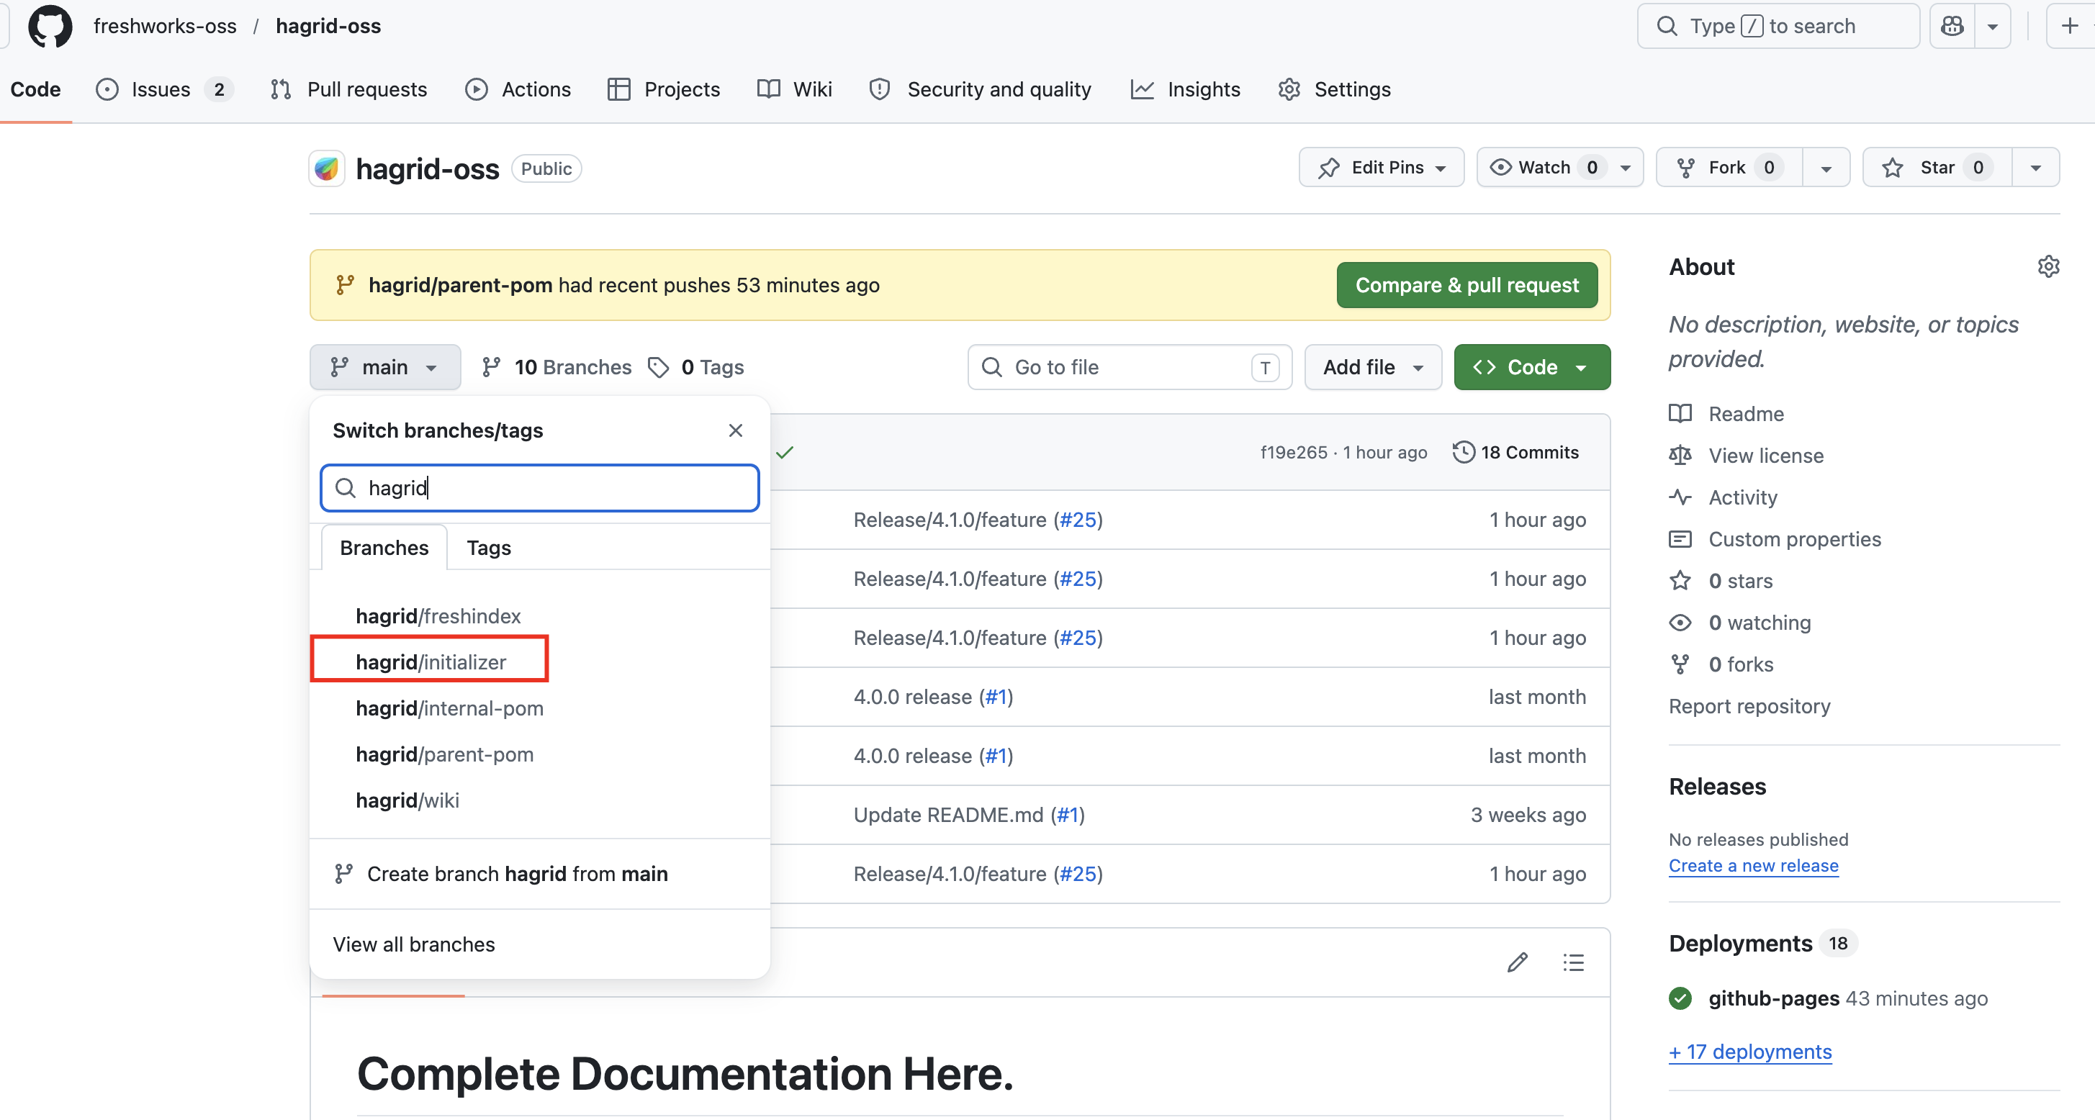
Task: Open the Issues tab
Action: pyautogui.click(x=164, y=89)
